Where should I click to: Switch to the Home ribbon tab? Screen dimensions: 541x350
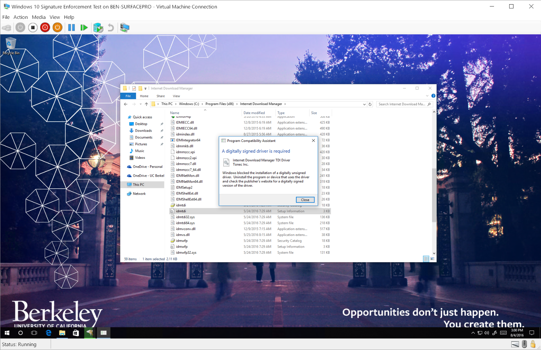[144, 96]
